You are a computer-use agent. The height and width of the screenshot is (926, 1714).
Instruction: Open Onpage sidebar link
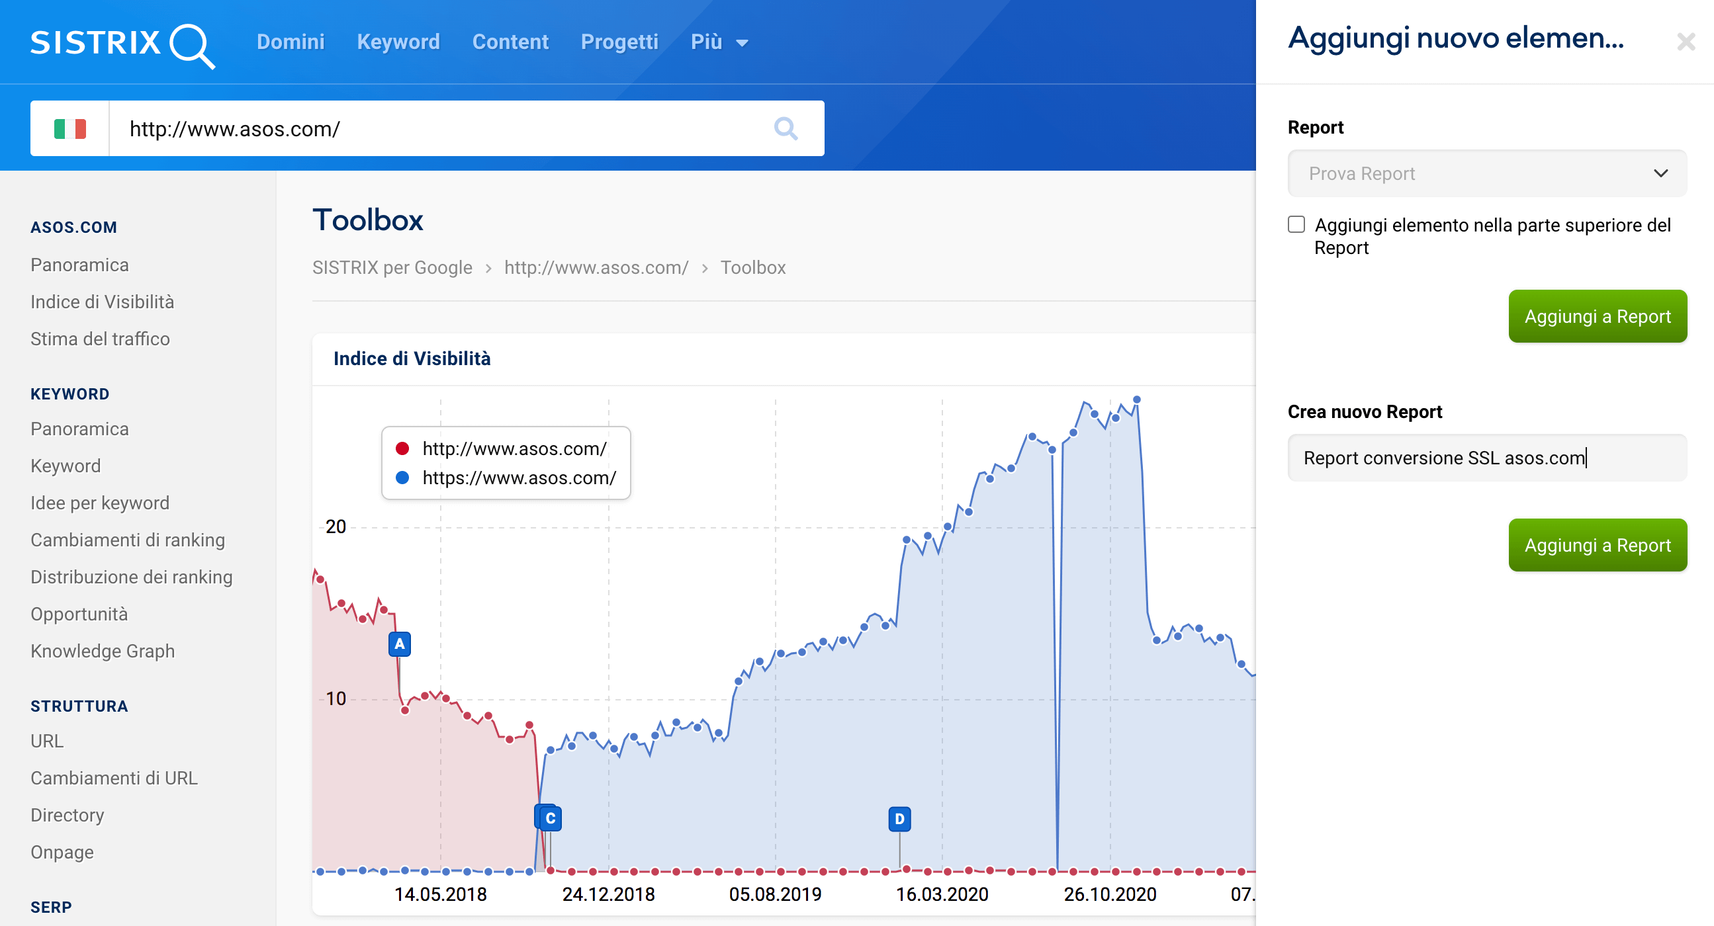(62, 852)
